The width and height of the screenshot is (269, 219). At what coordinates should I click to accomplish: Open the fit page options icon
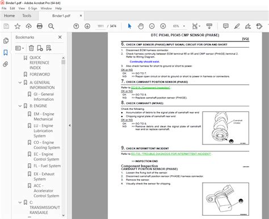[196, 26]
